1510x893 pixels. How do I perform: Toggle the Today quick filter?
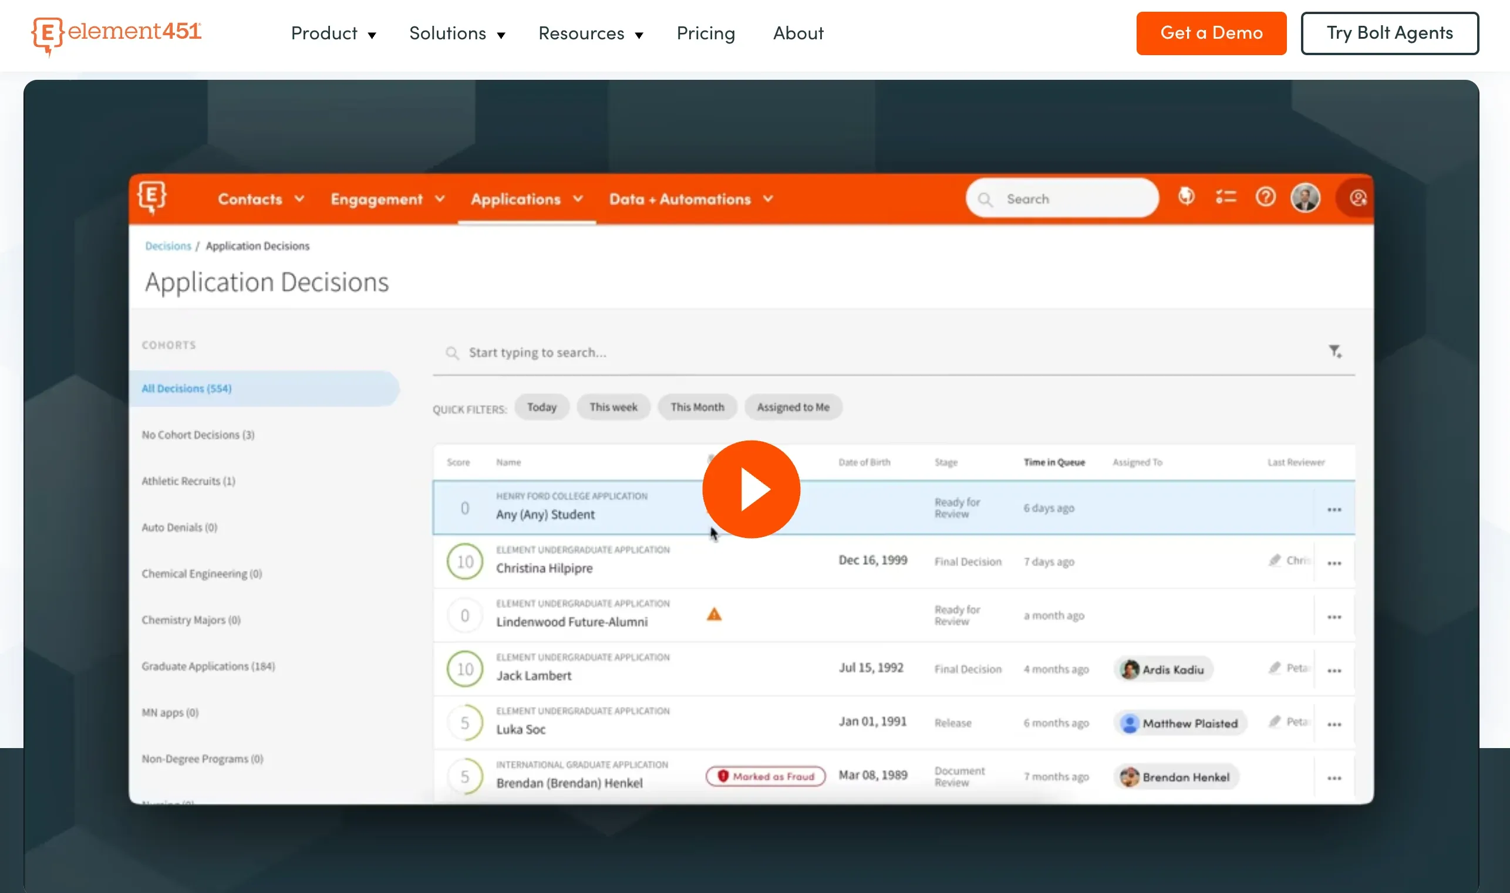point(541,407)
